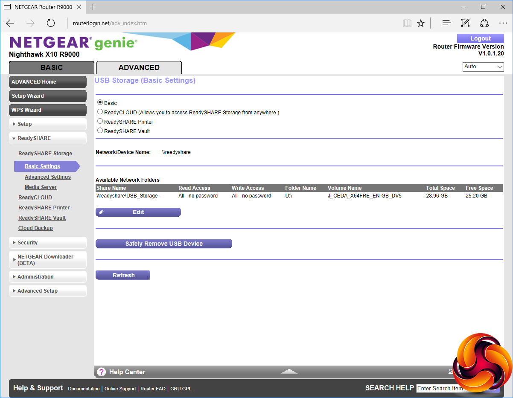Open the Auto language dropdown
The width and height of the screenshot is (513, 398).
coord(483,67)
